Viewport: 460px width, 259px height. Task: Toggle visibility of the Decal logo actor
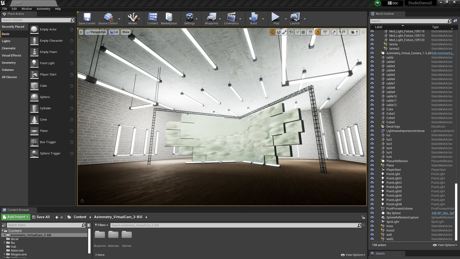coord(372,126)
